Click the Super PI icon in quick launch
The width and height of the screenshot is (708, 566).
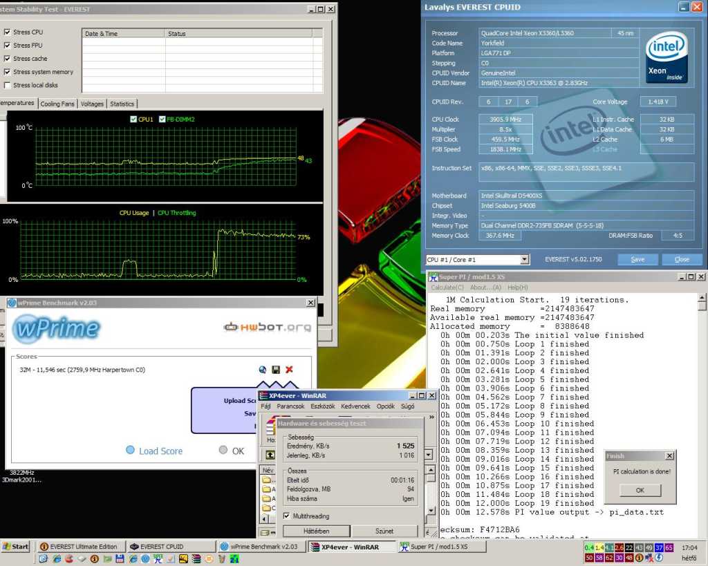click(158, 559)
